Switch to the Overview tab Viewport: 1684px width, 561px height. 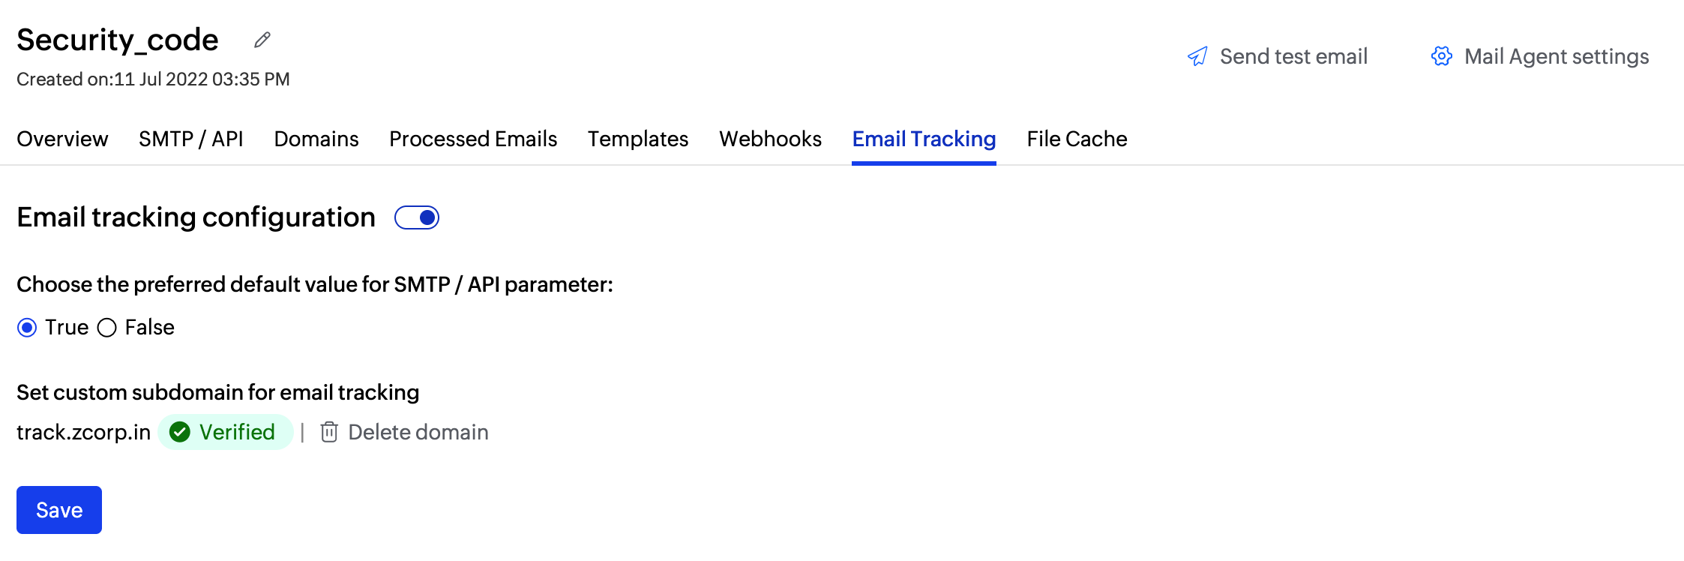tap(62, 139)
